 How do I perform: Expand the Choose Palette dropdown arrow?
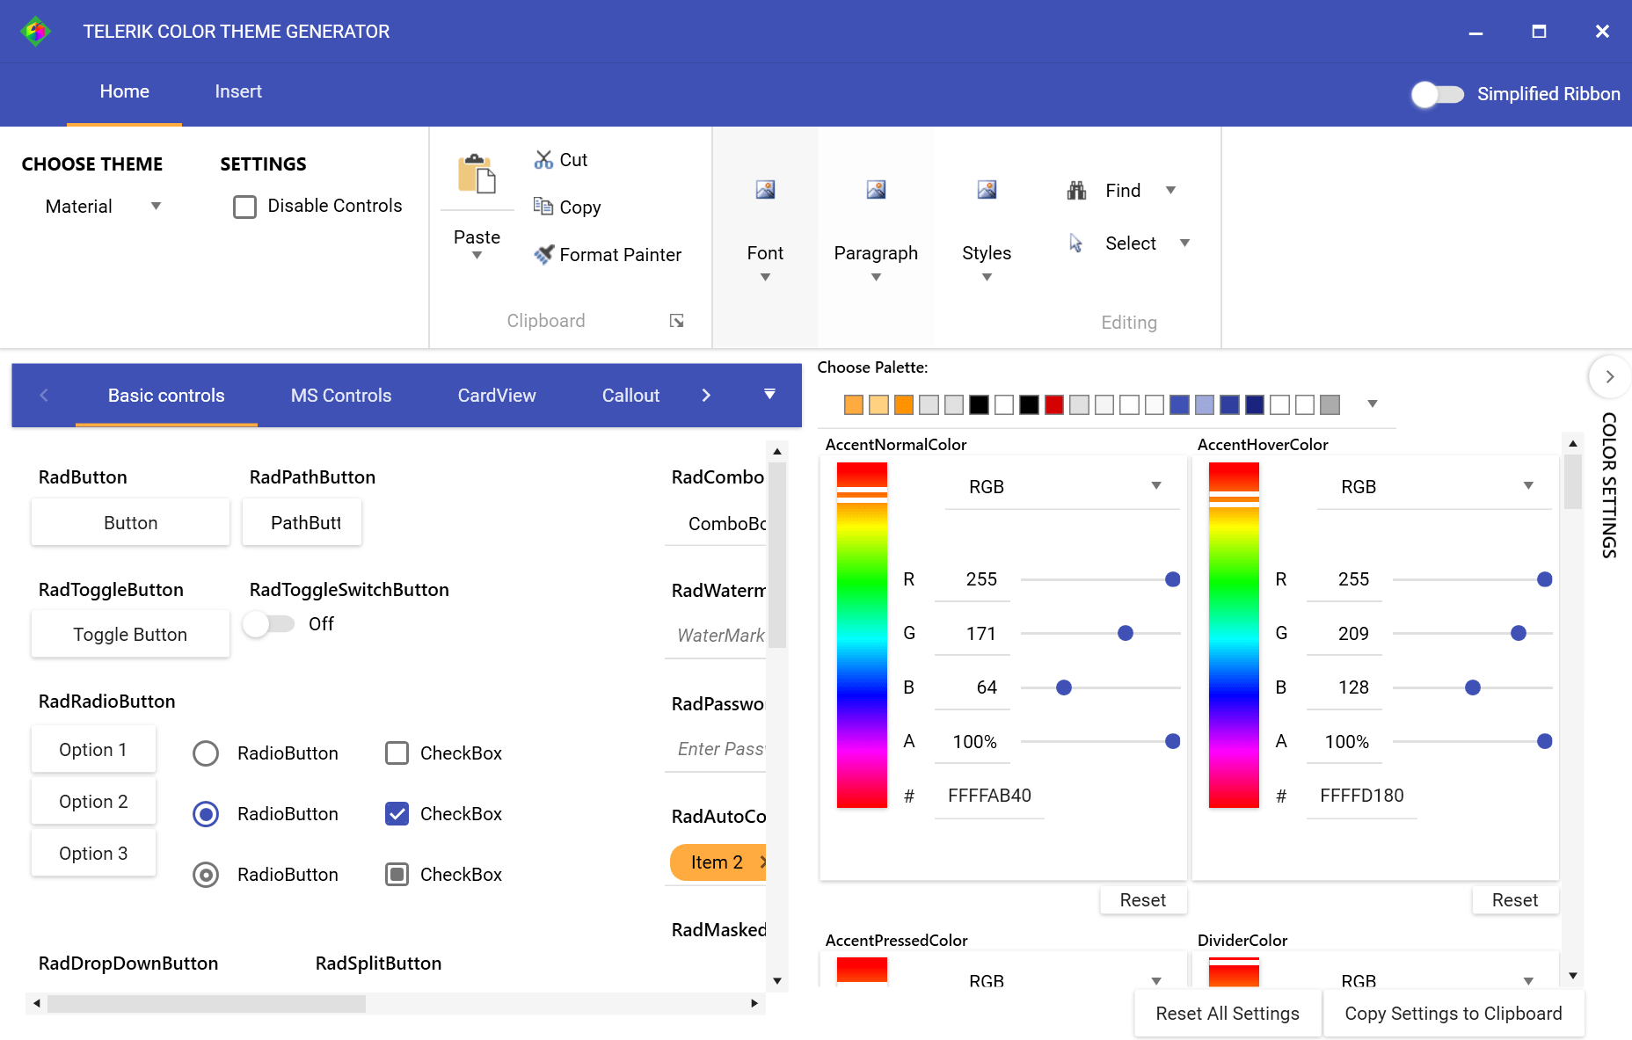(1372, 404)
